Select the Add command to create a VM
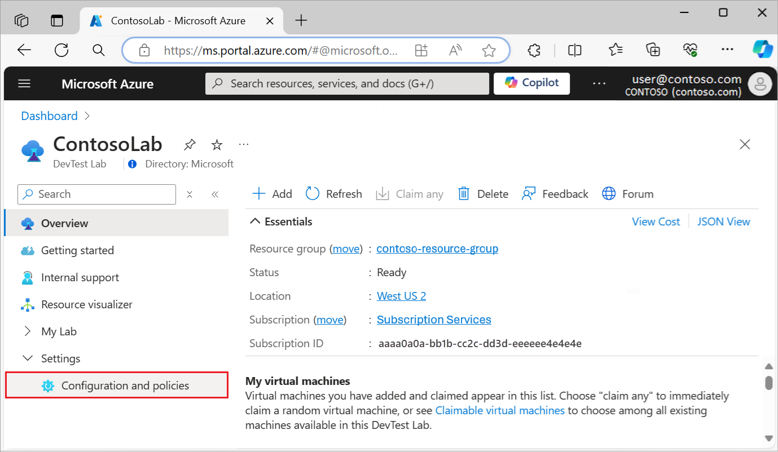Screen dimensions: 778x452 271,193
